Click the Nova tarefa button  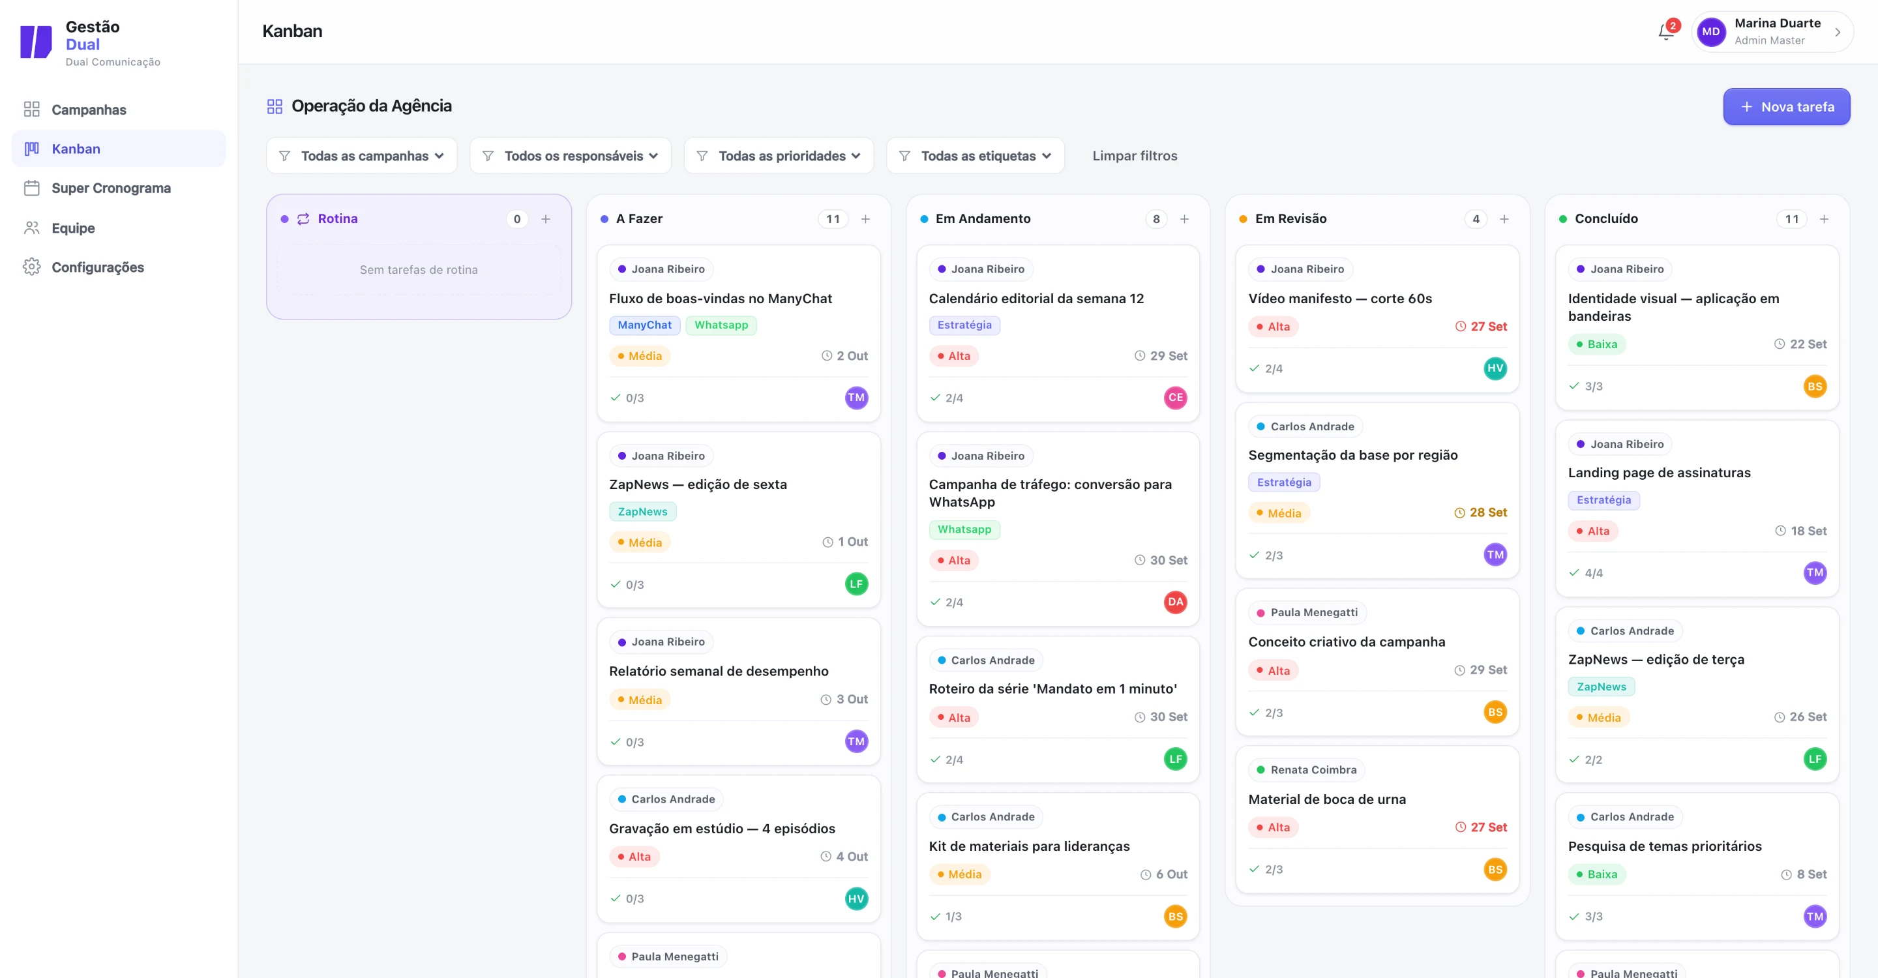click(1786, 106)
